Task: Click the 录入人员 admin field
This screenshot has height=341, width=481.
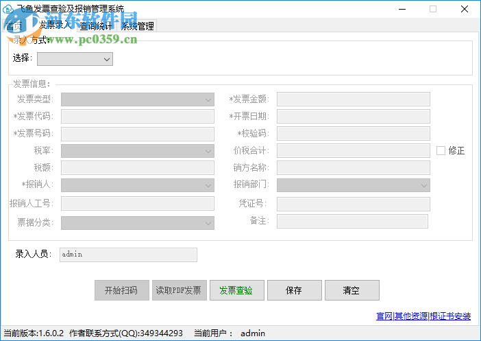Action: 128,255
